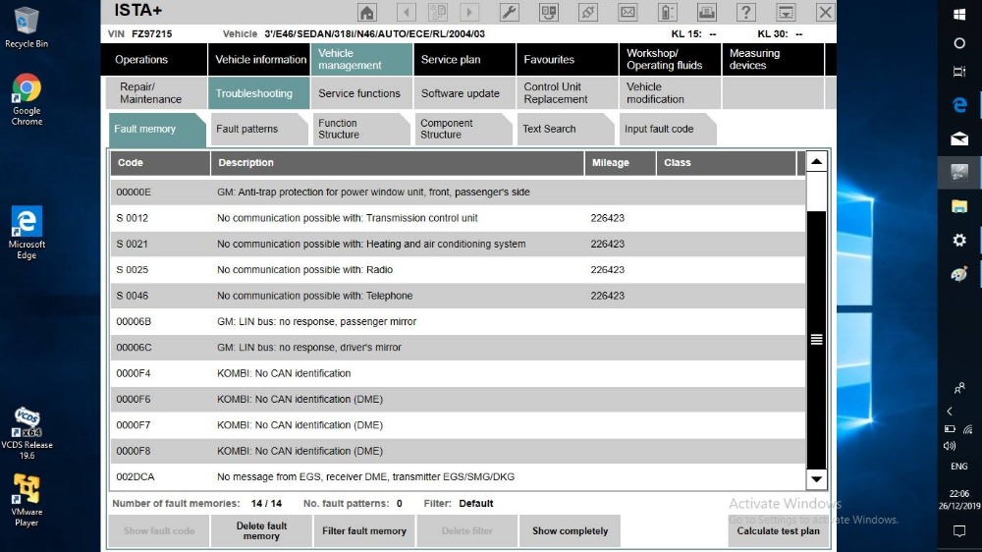Check the battery status icon
The image size is (982, 552).
(x=667, y=12)
